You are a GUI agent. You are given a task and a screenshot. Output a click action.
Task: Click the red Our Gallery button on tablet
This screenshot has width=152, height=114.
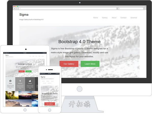click(22, 71)
